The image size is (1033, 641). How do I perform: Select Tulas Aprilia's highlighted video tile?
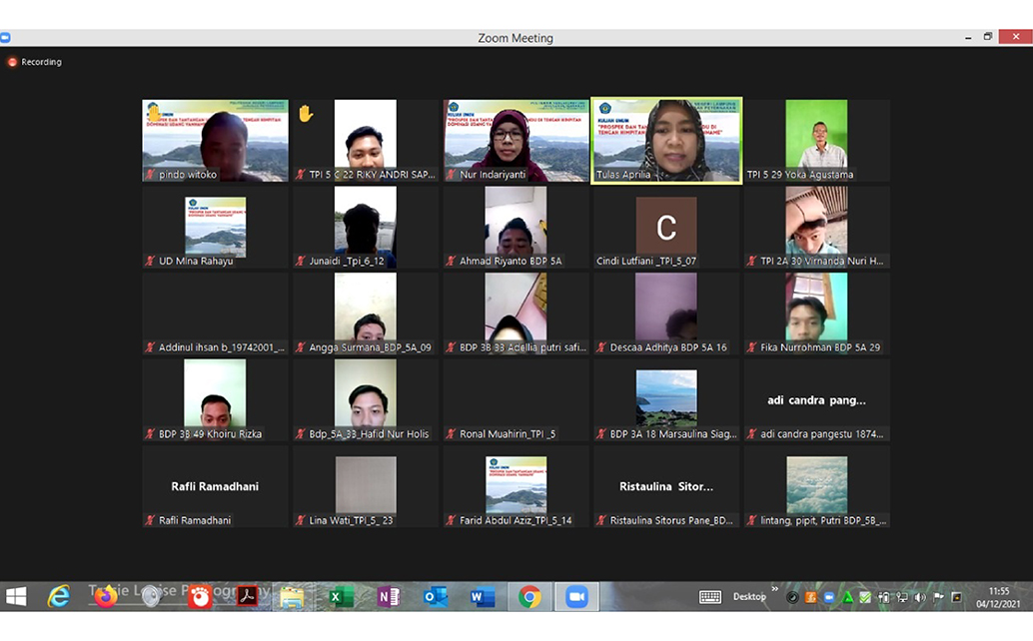[x=666, y=140]
